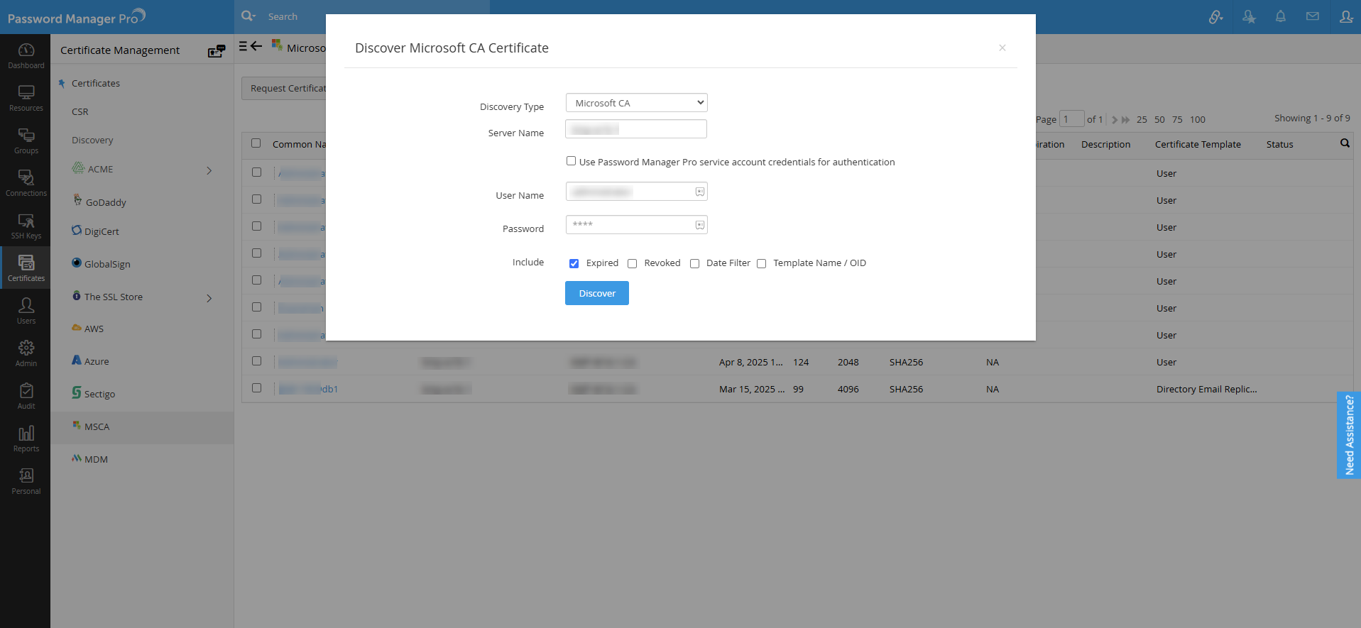Open Azure in the side menu

click(x=97, y=361)
